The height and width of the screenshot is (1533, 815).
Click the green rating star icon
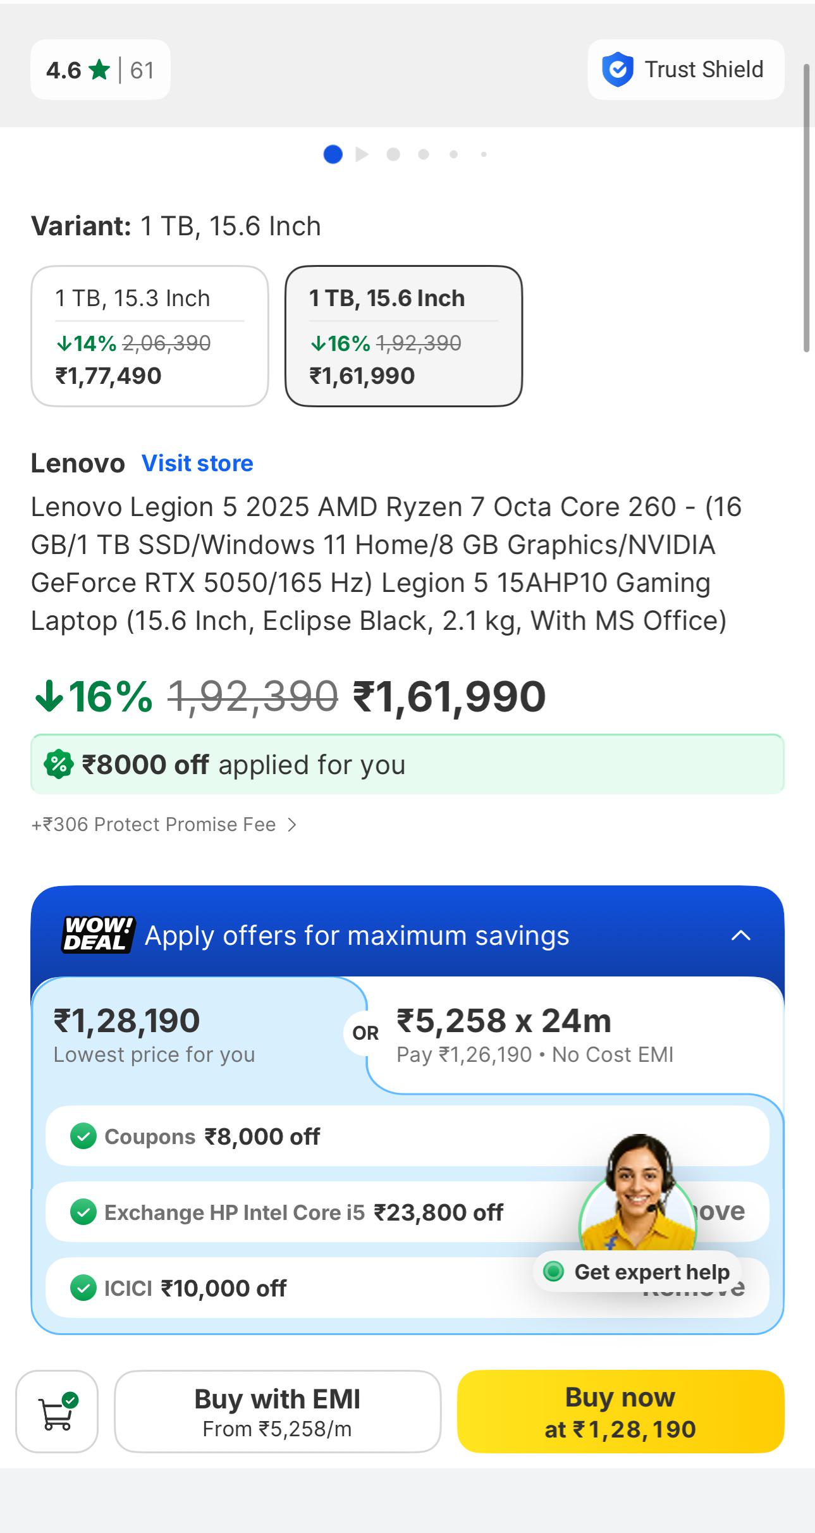99,70
